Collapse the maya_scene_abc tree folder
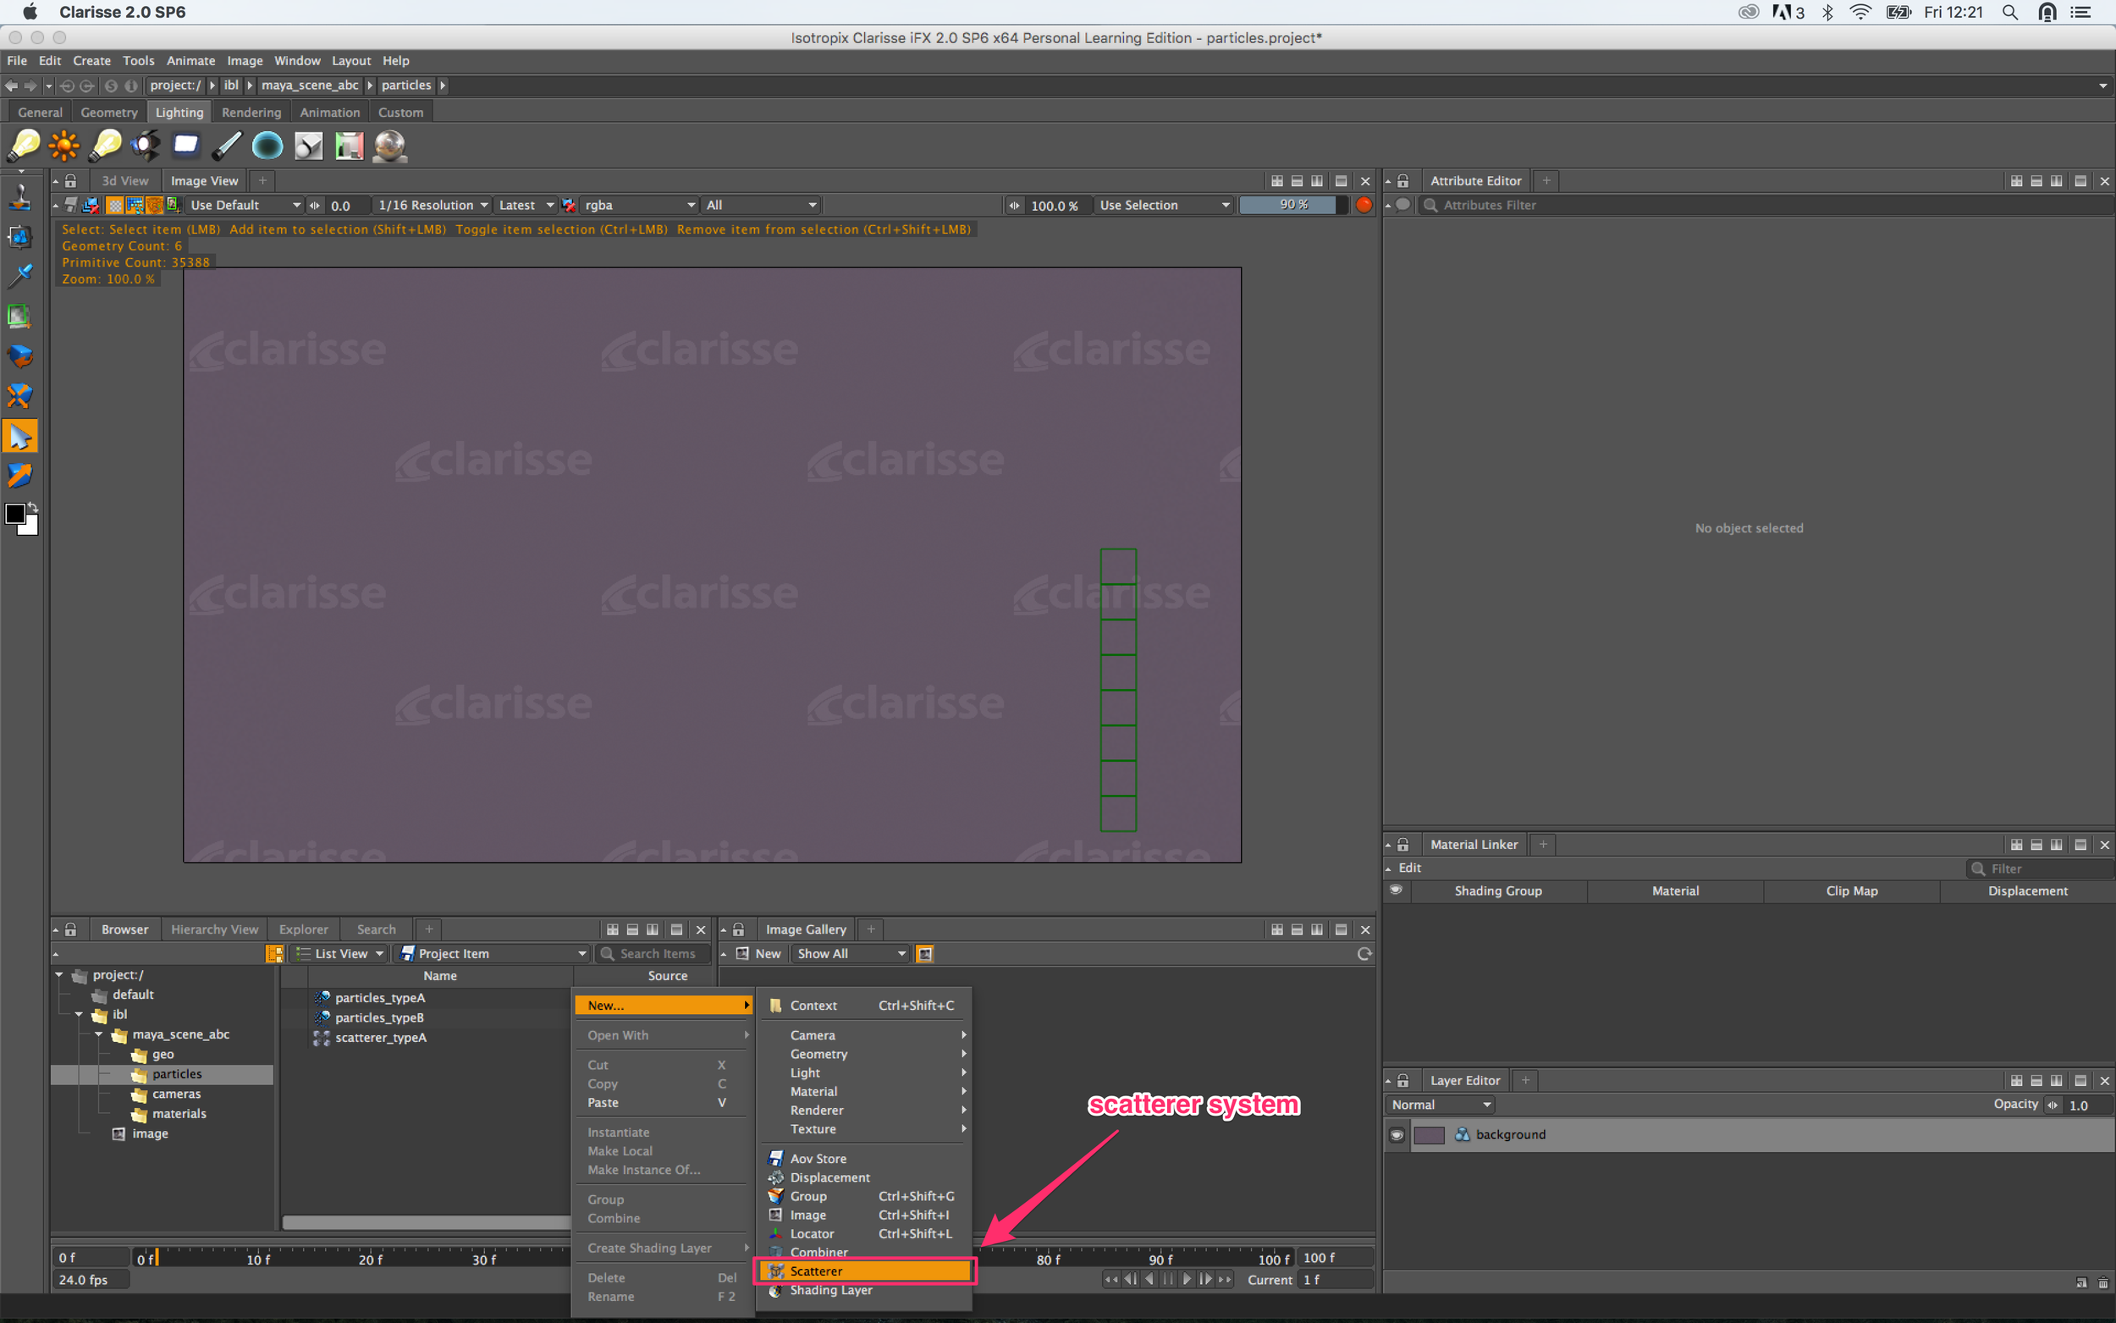 (x=99, y=1034)
